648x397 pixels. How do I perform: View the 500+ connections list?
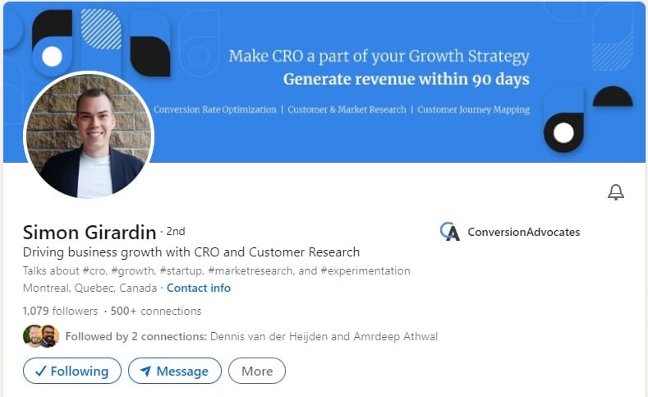pyautogui.click(x=156, y=311)
